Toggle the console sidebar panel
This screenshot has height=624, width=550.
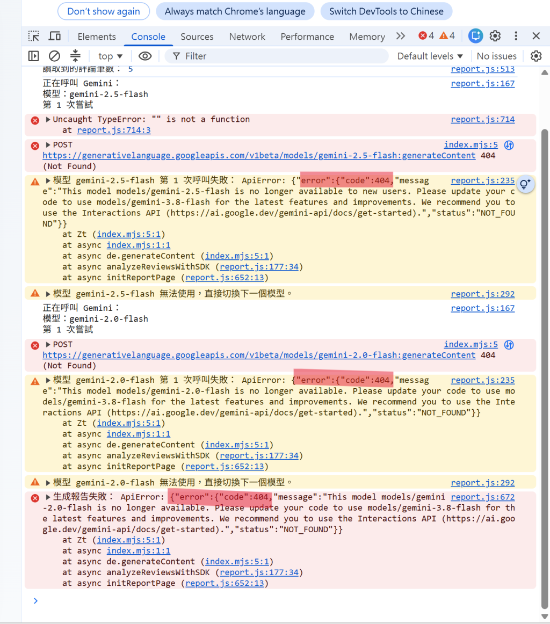tap(34, 56)
